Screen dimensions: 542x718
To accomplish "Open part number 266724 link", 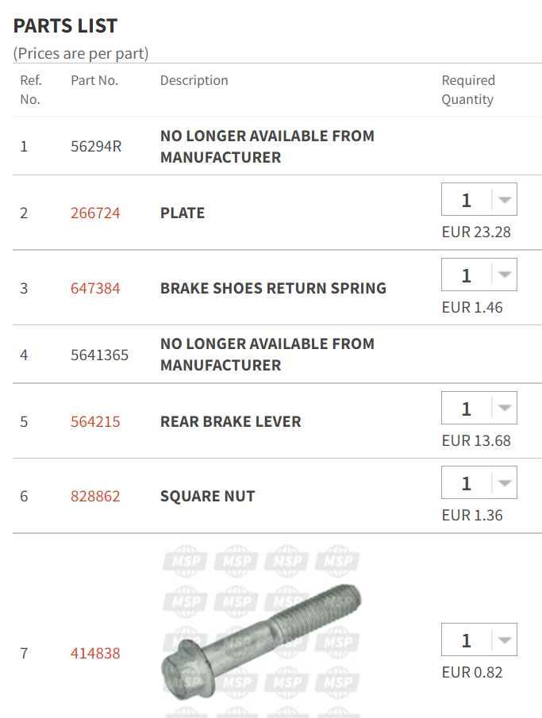I will [x=95, y=213].
